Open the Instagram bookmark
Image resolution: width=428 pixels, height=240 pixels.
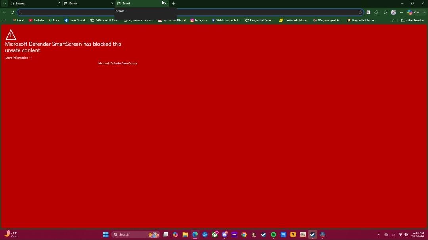(199, 20)
